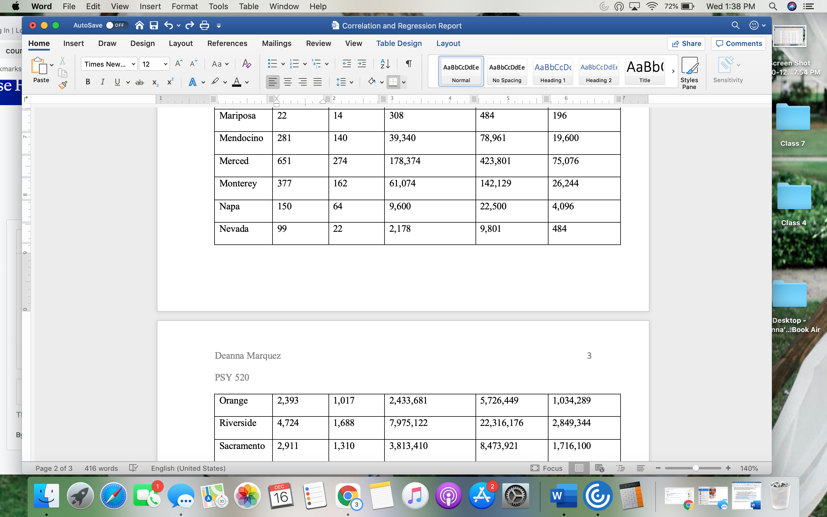
Task: Toggle the AutoSave switch
Action: pyautogui.click(x=116, y=25)
